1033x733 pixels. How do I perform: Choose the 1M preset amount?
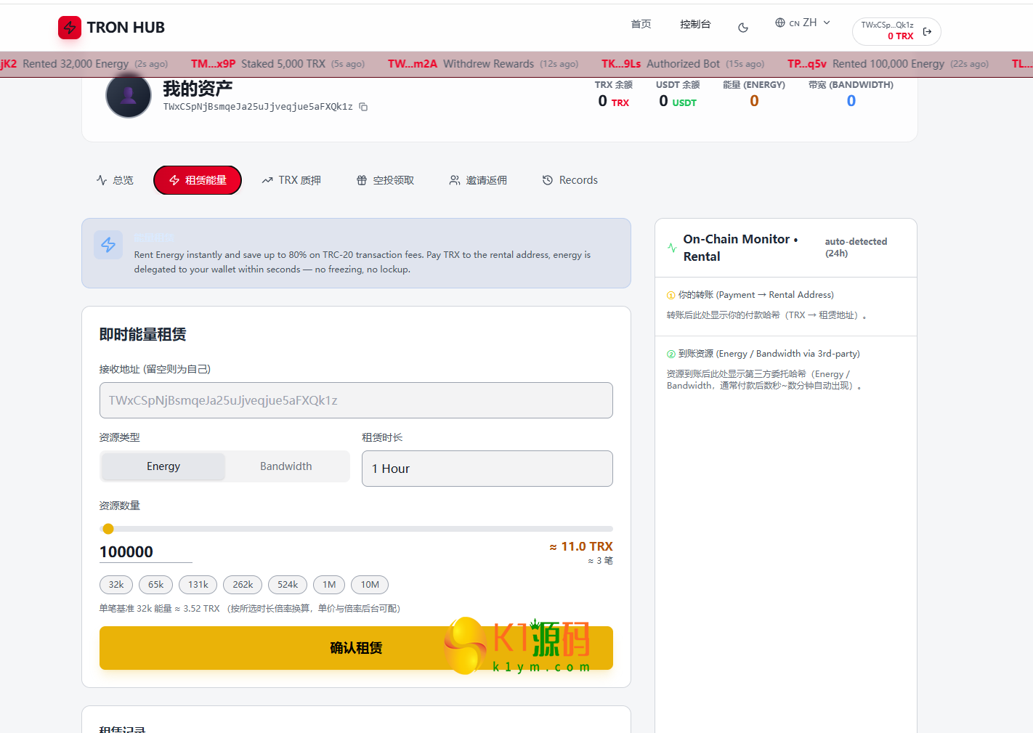pyautogui.click(x=329, y=585)
